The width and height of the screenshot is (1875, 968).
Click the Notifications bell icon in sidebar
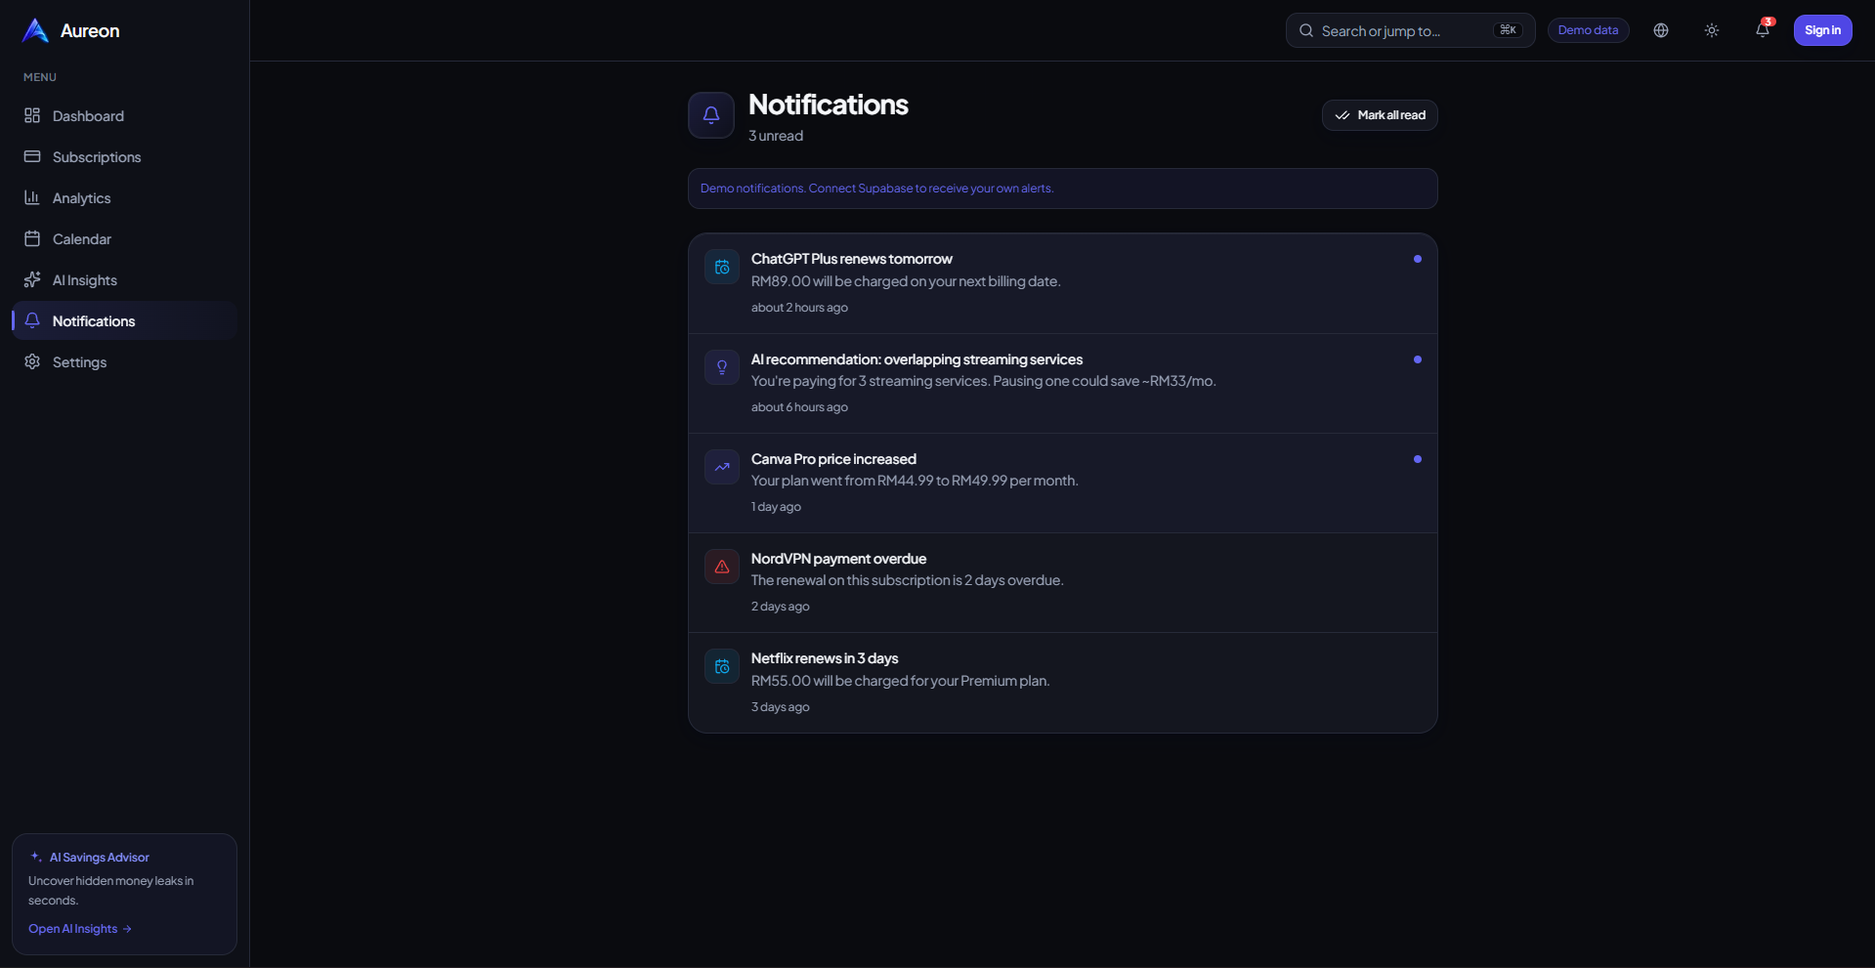coord(32,320)
